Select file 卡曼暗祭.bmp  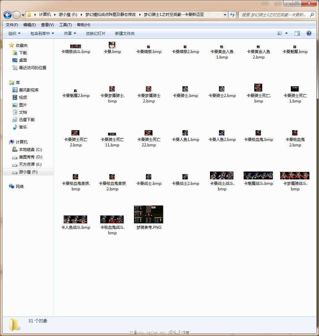149,49
